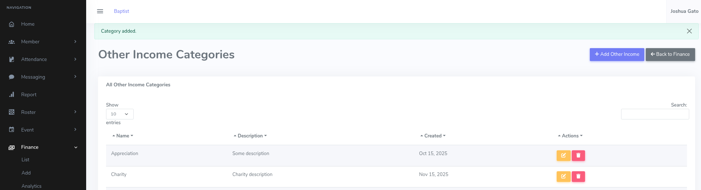Image resolution: width=701 pixels, height=190 pixels.
Task: Click the Baptist link in header
Action: click(x=121, y=11)
